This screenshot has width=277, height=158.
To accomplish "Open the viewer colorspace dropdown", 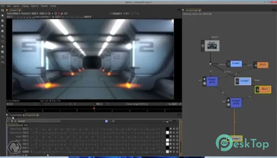I will (x=87, y=17).
